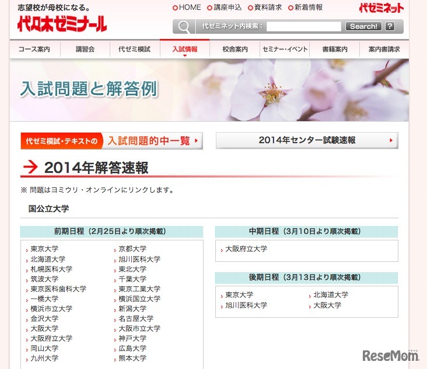Open 東京工業大学 link
427x369 pixels.
click(139, 289)
